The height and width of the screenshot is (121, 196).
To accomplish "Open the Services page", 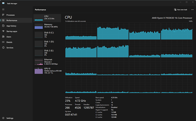I will pos(16,47).
